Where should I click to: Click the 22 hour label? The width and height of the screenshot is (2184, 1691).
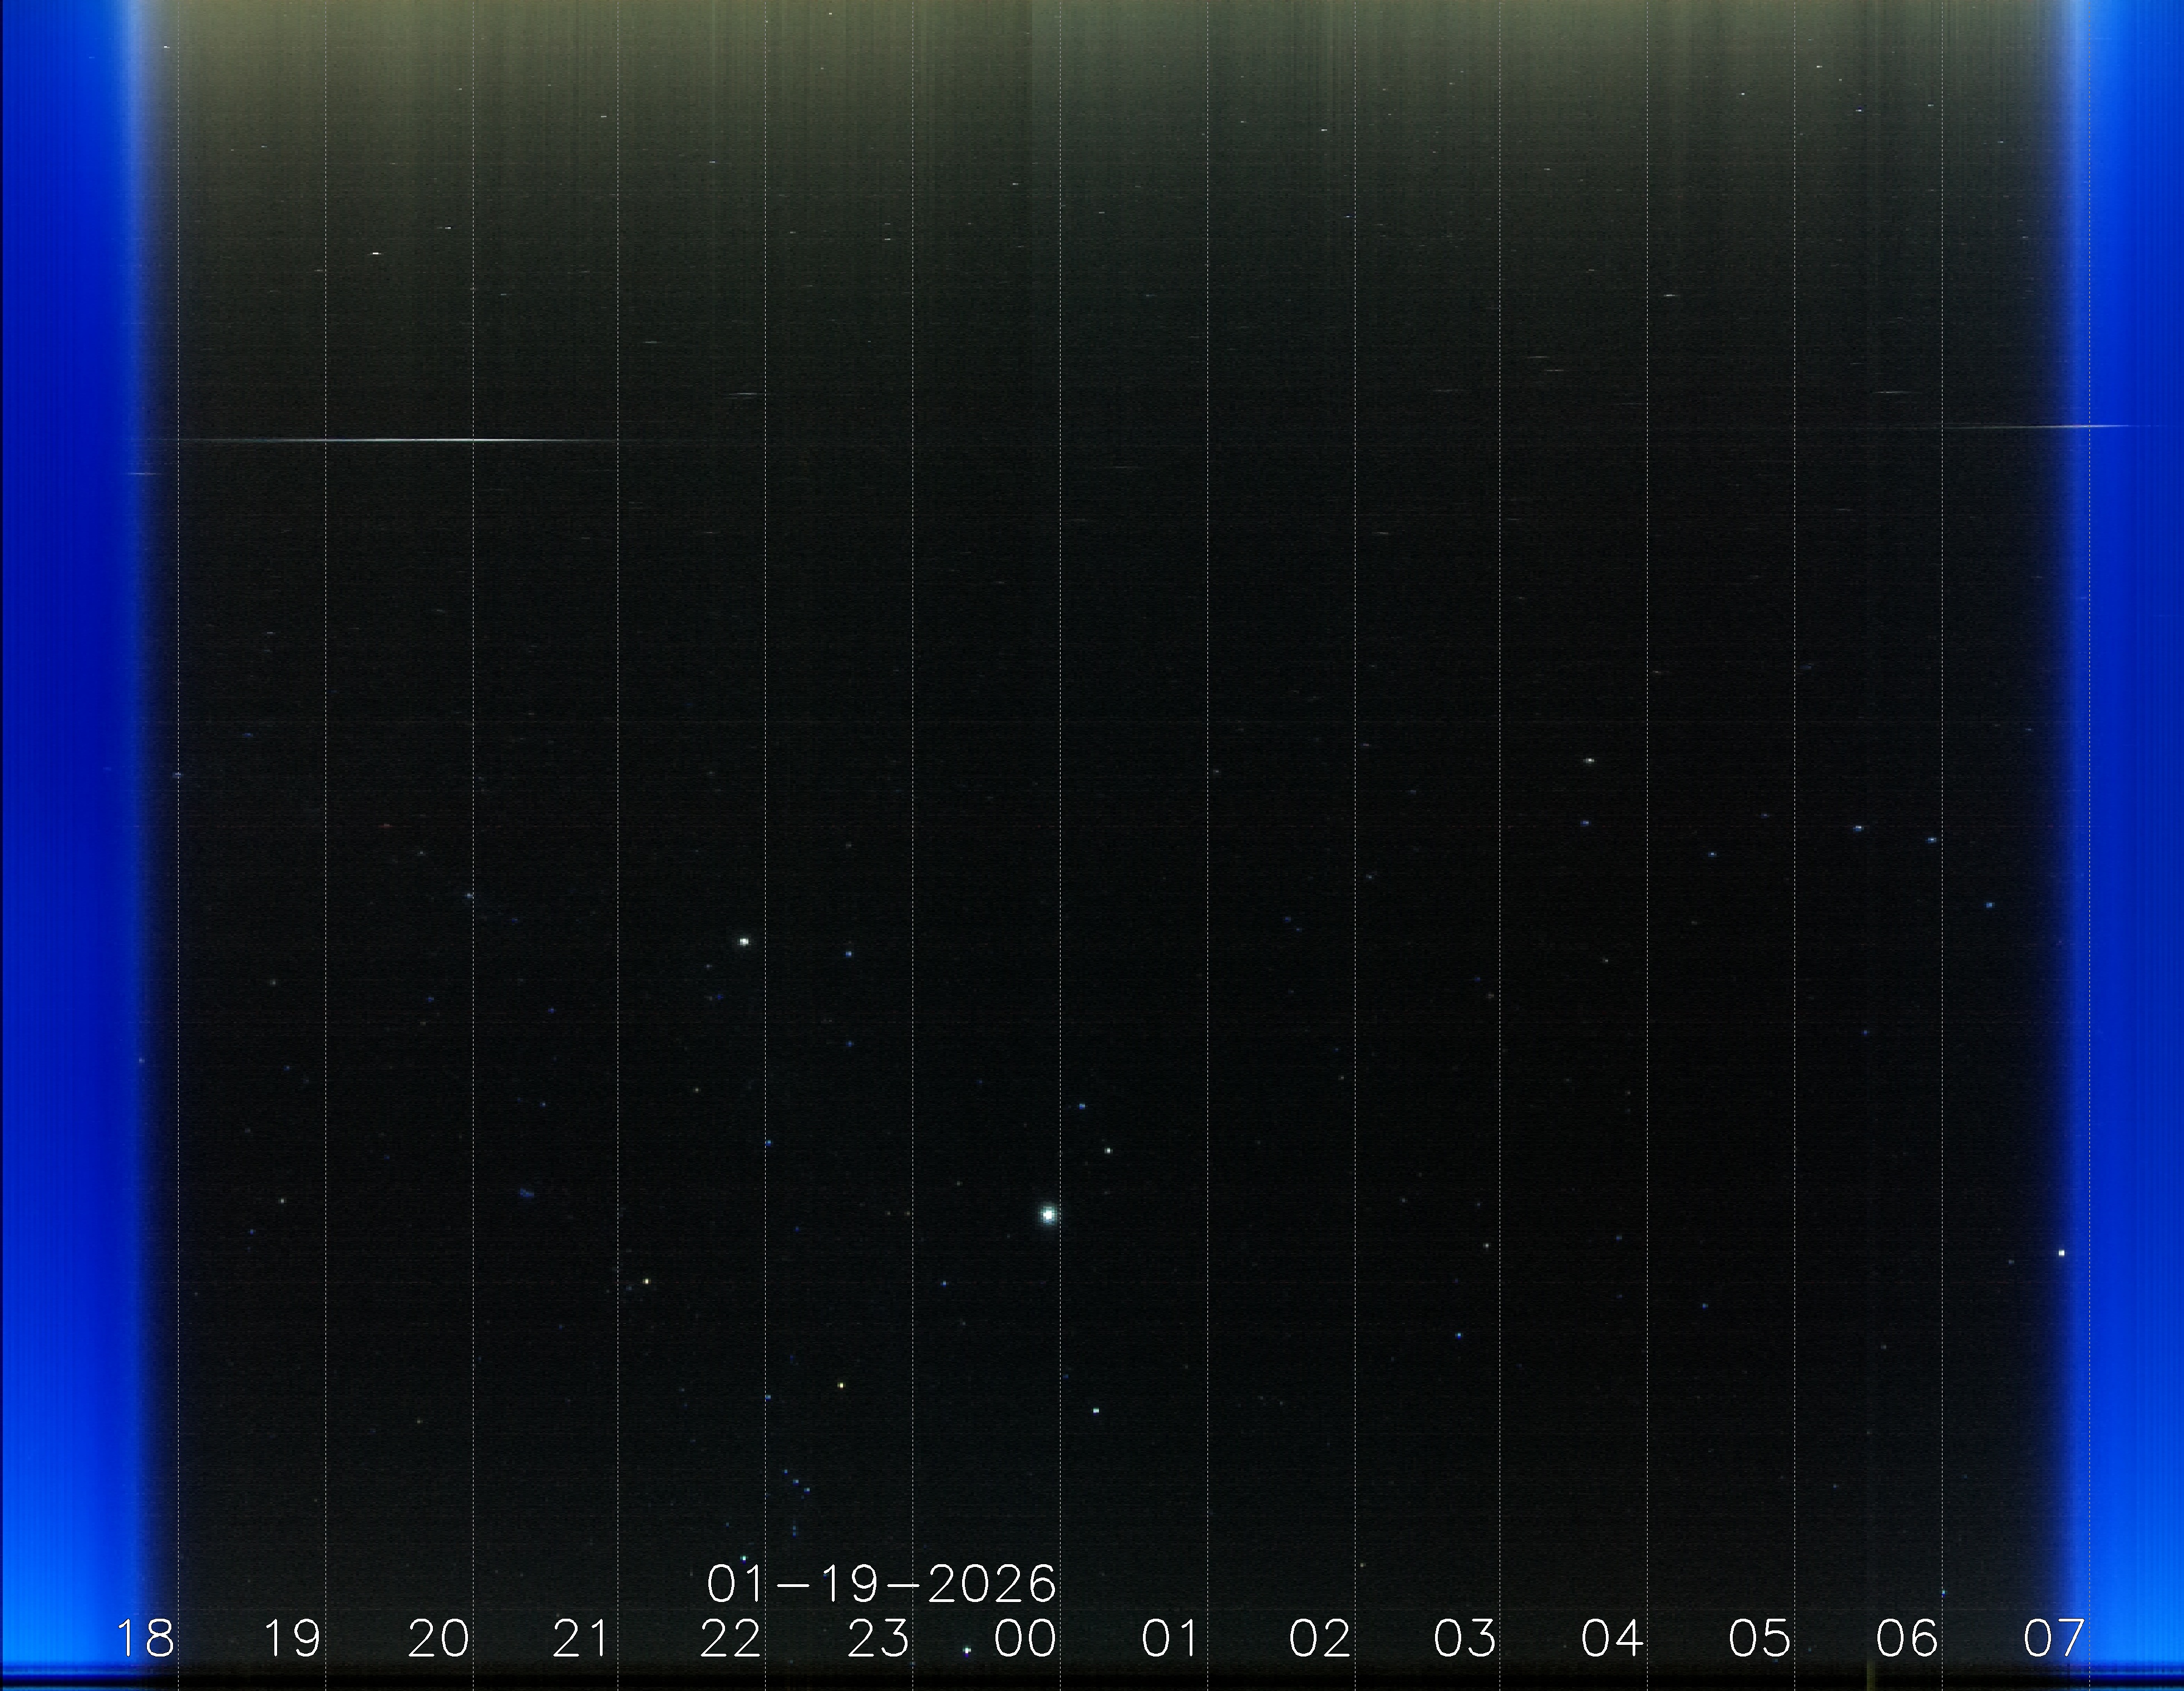pos(731,1639)
